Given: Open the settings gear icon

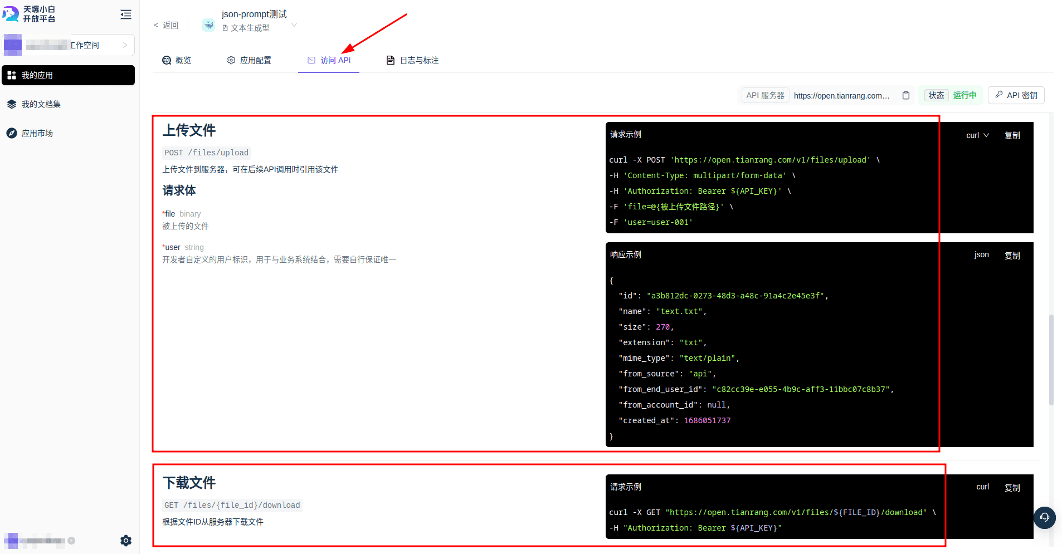Looking at the screenshot, I should click(x=126, y=541).
